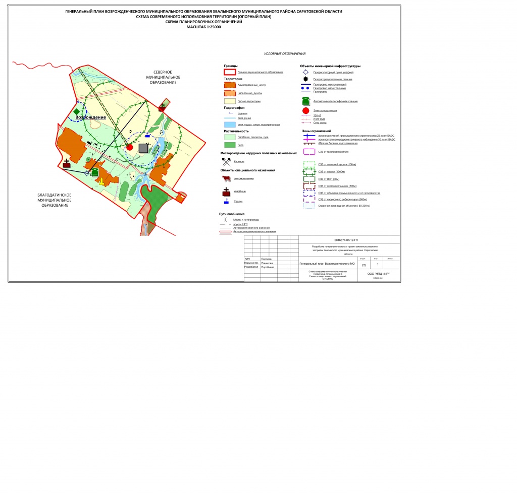Click the 'Объекты инженерной инфраструктуры' heading
This screenshot has width=517, height=493.
pyautogui.click(x=330, y=66)
